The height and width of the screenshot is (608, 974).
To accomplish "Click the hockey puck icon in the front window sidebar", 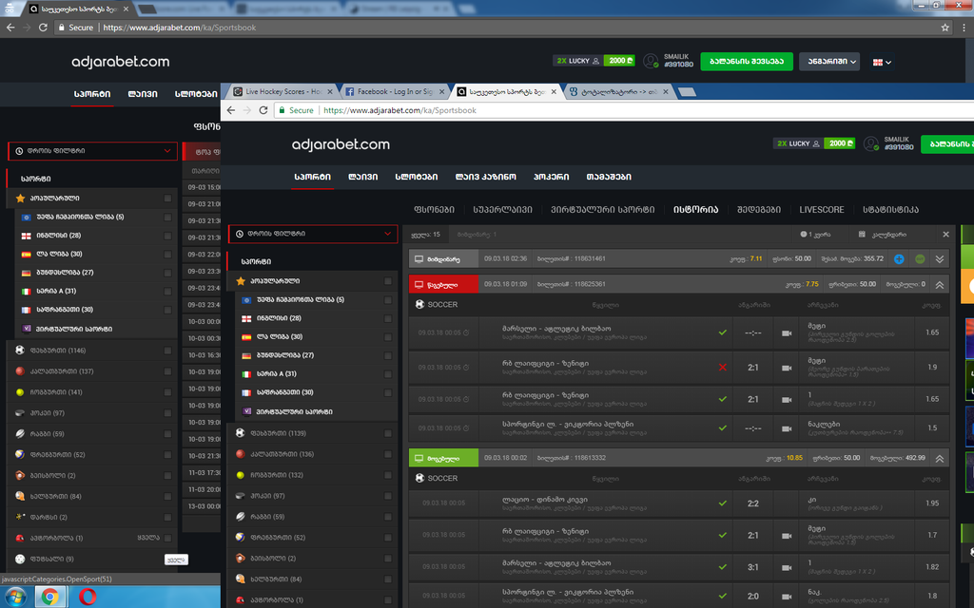I will 241,496.
